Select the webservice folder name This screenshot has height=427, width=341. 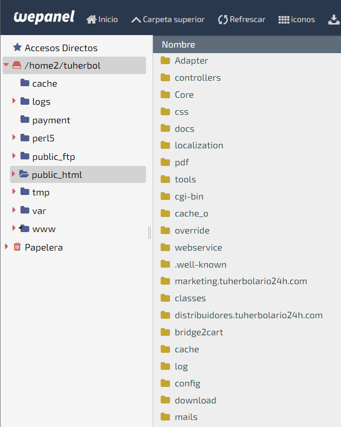click(x=198, y=248)
